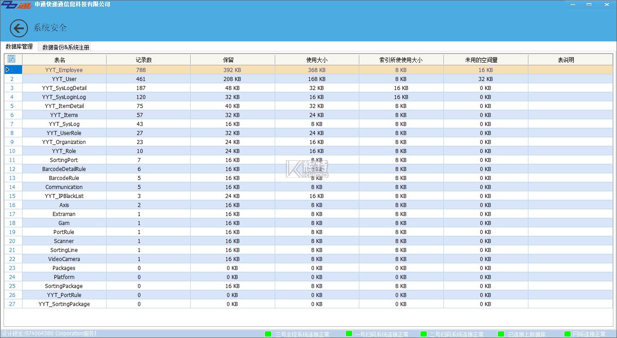The width and height of the screenshot is (617, 338).
Task: Click the SortingPort table name cell
Action: click(x=64, y=160)
